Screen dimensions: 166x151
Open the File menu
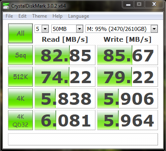(x=9, y=16)
